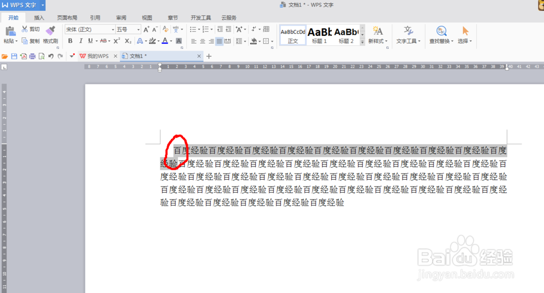Center align the paragraph
The image size is (544, 293).
[202, 41]
